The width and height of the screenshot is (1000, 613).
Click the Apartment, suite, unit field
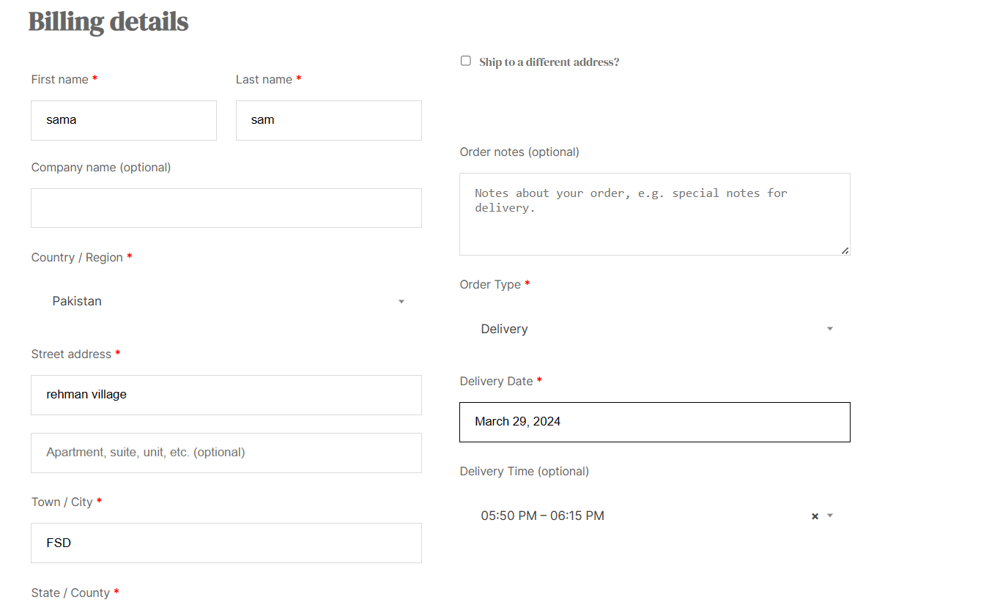(226, 453)
